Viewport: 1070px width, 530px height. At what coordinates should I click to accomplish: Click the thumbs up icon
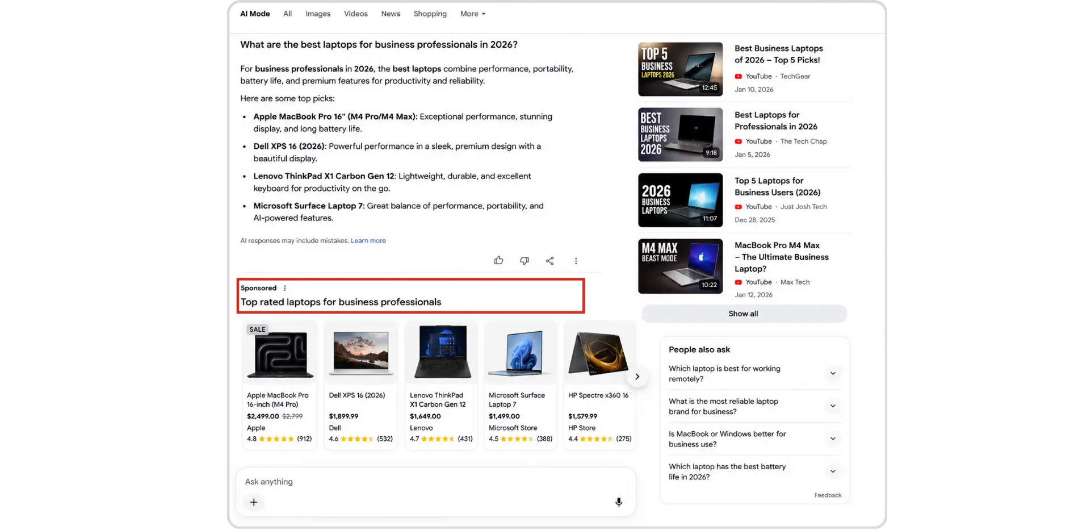pyautogui.click(x=498, y=261)
